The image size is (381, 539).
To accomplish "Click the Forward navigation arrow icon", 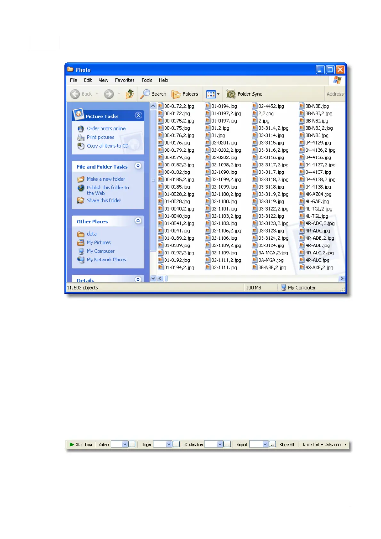I will click(x=109, y=94).
